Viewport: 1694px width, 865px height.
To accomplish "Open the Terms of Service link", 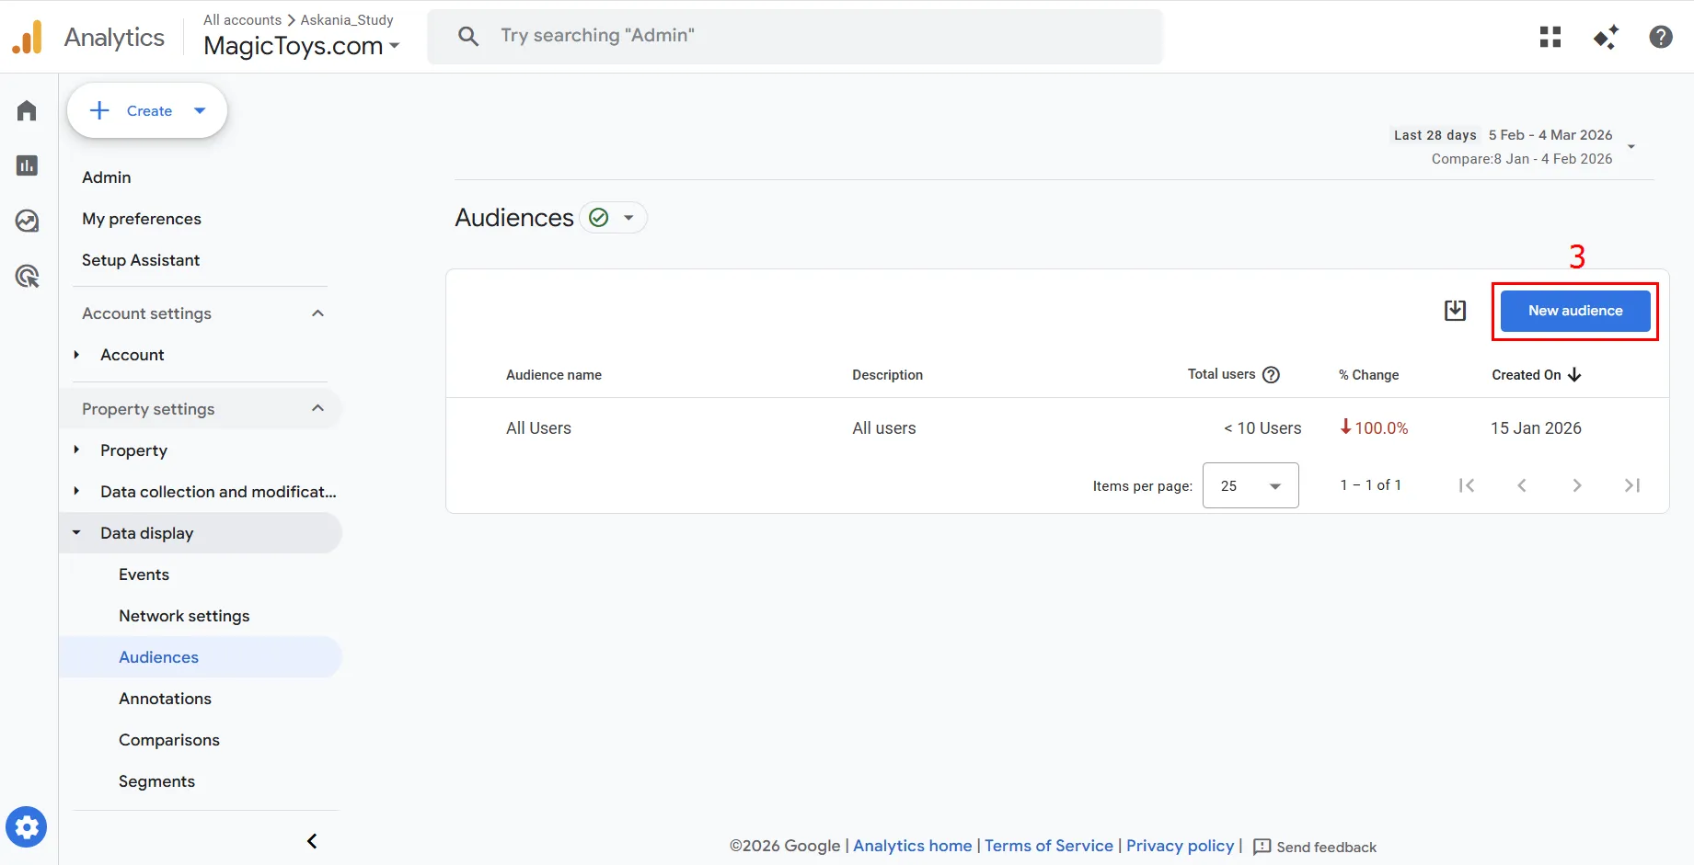I will [x=1048, y=846].
